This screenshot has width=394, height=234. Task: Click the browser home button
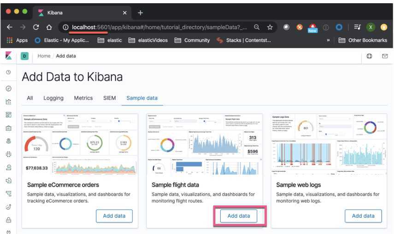[x=49, y=27]
